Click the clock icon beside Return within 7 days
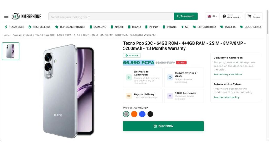This screenshot has height=151, width=269. pos(170,77)
